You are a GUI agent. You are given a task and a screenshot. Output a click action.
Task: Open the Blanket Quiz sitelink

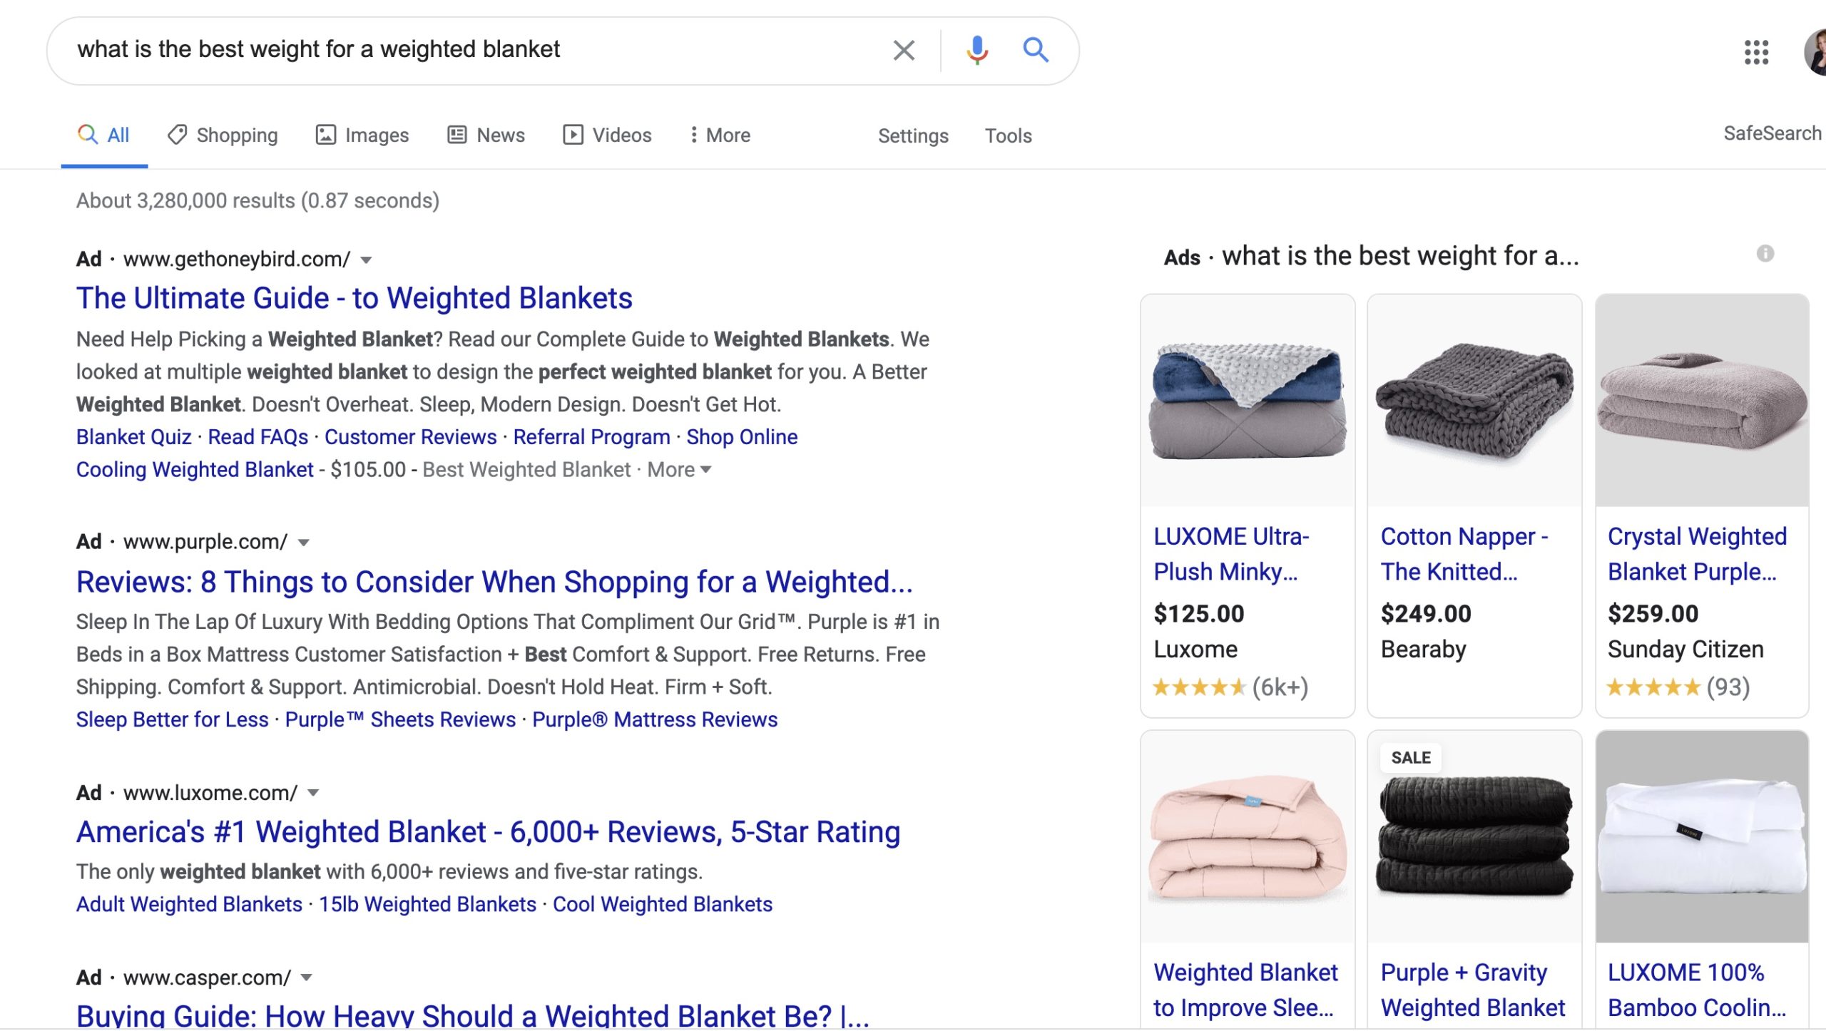point(134,437)
